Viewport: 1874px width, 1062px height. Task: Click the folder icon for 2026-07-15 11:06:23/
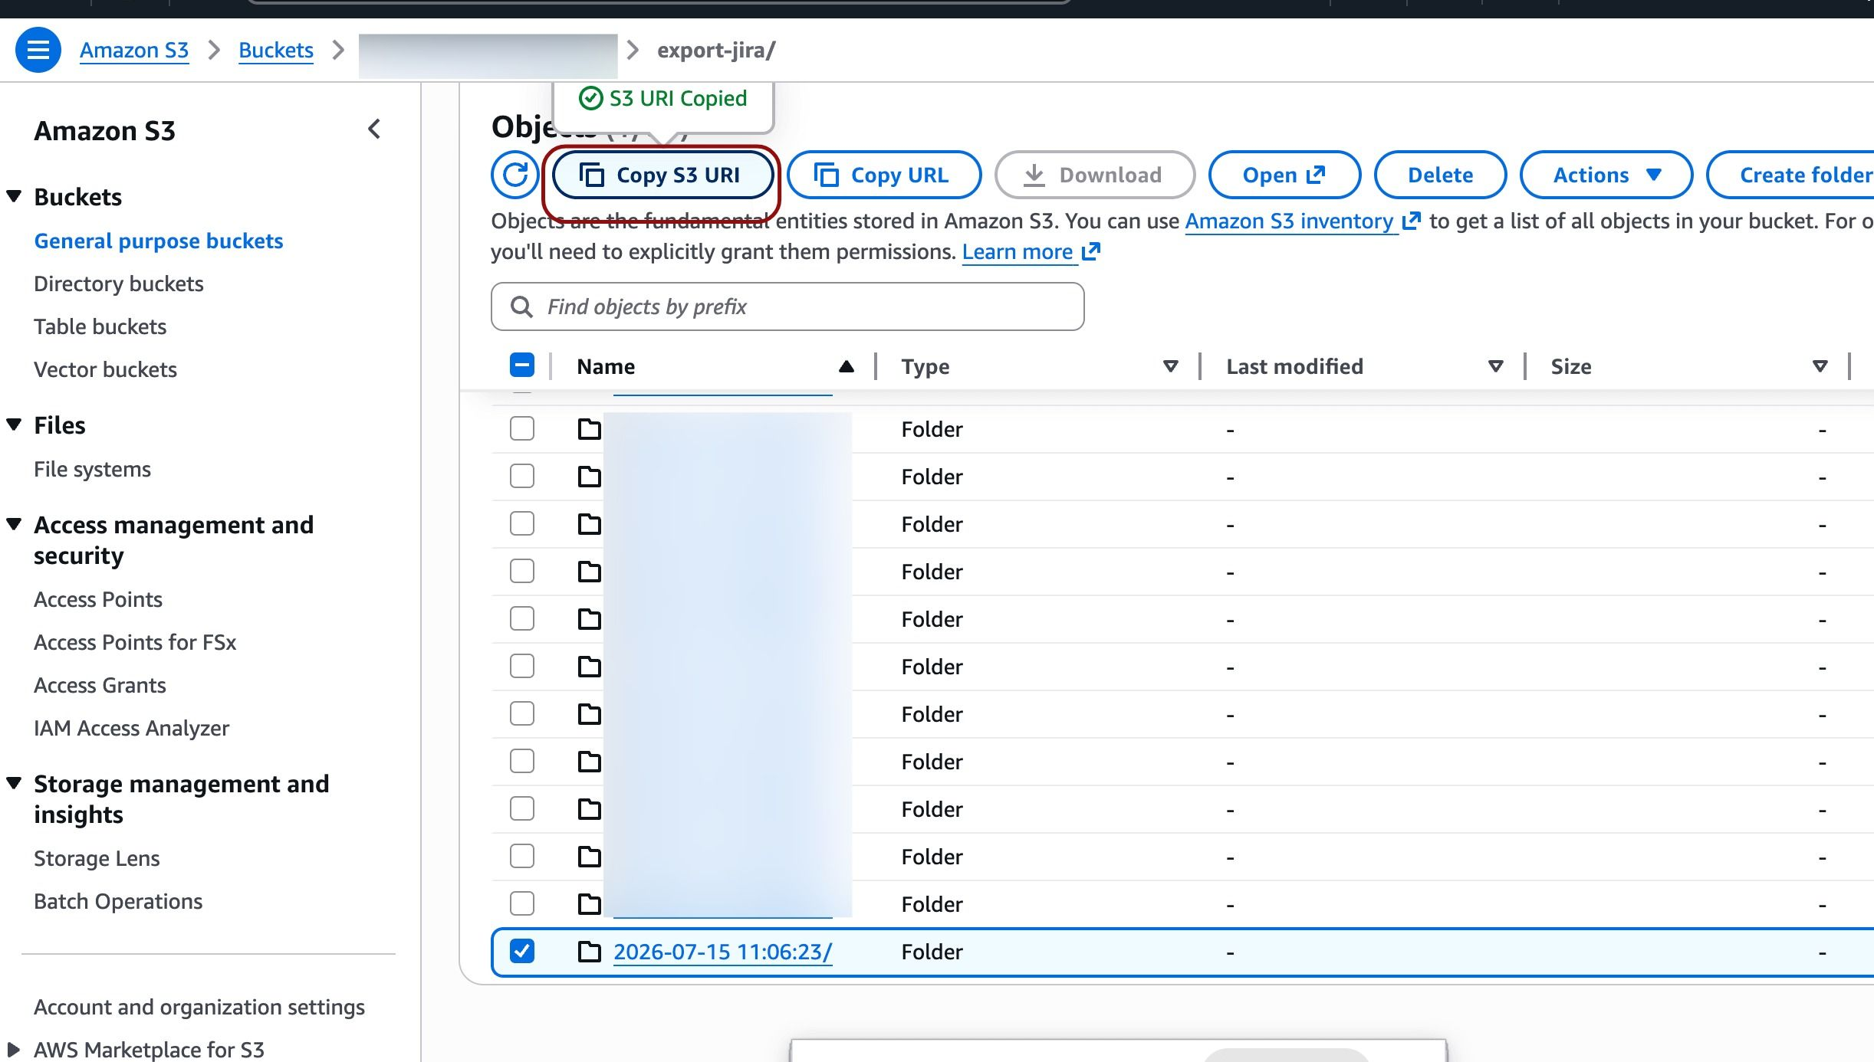tap(589, 952)
